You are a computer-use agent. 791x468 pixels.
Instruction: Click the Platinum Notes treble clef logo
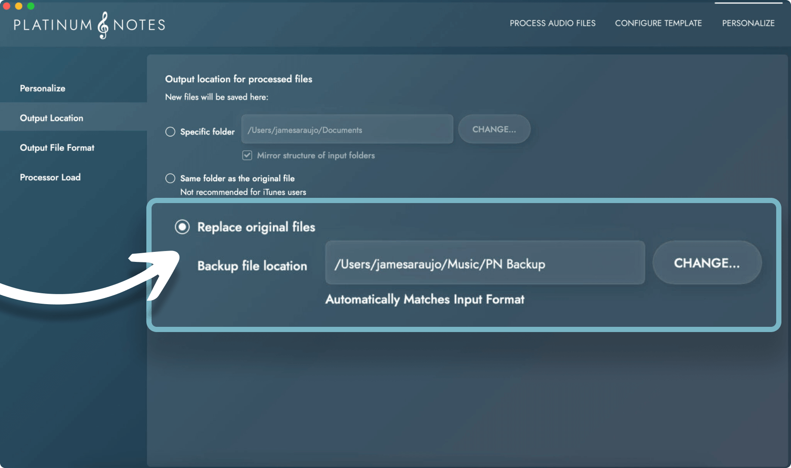[x=103, y=25]
